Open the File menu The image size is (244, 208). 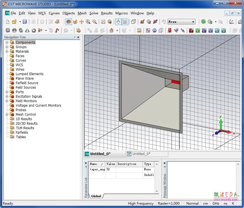click(13, 13)
